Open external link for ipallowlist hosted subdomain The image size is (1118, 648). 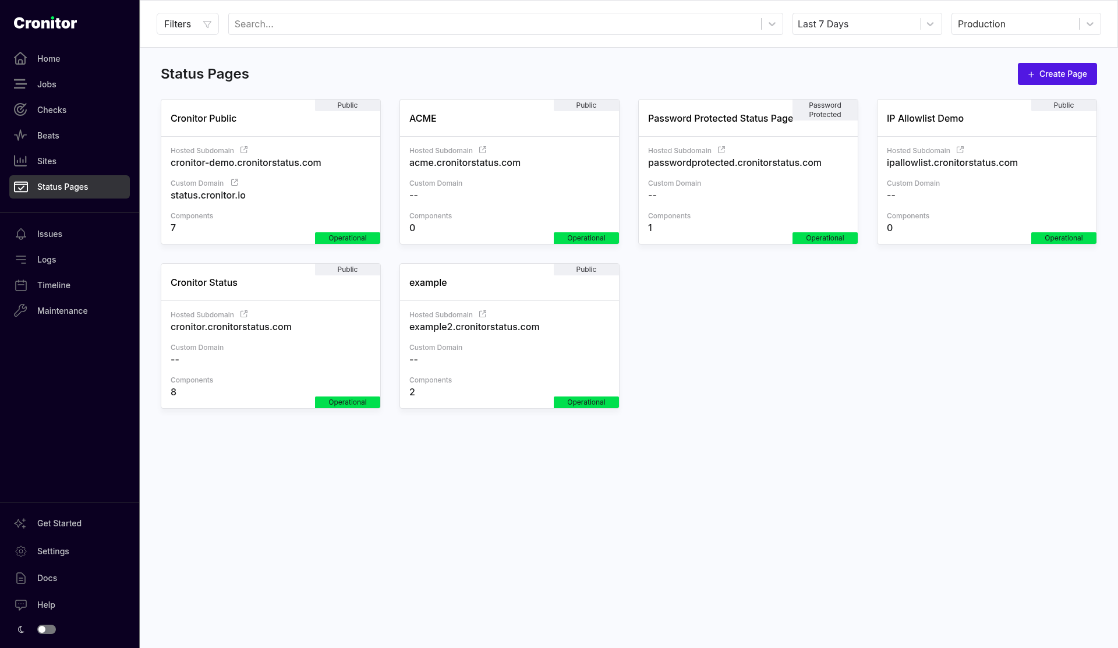tap(960, 150)
